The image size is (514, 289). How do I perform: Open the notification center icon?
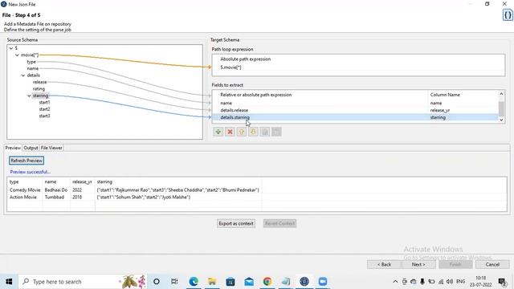[501, 282]
